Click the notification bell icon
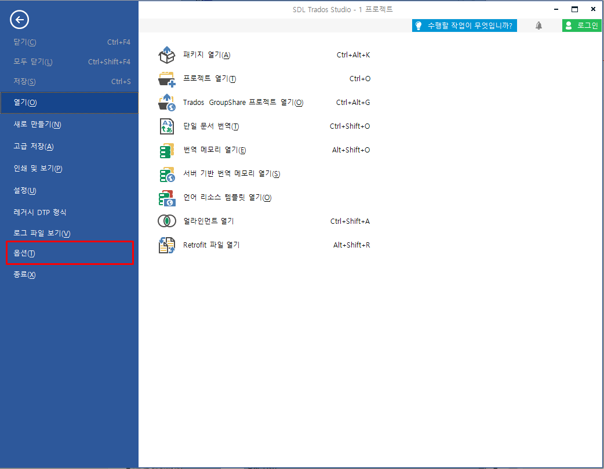This screenshot has width=604, height=469. tap(538, 26)
